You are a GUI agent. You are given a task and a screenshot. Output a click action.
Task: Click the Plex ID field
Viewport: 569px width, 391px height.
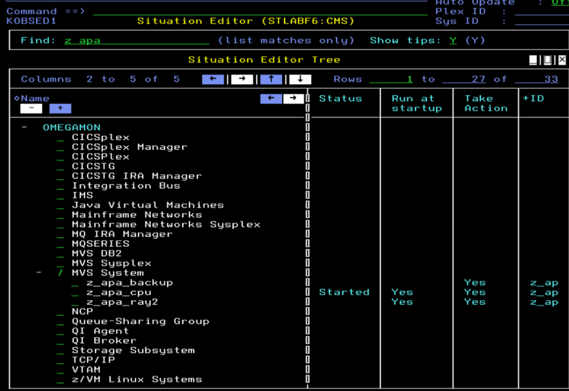click(x=542, y=11)
